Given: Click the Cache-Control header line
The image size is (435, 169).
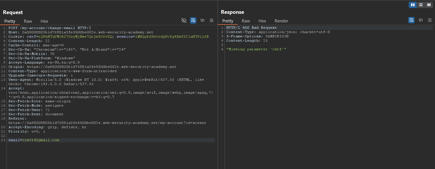Looking at the screenshot, I should pos(36,45).
